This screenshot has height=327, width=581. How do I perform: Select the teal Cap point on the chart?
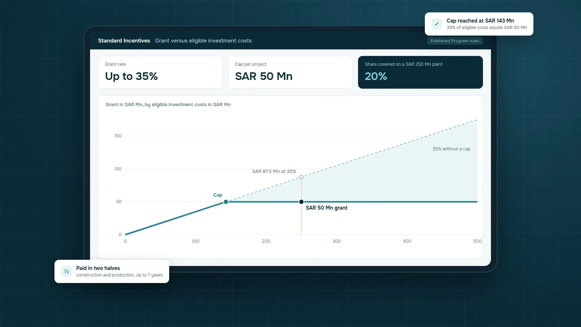pos(226,202)
